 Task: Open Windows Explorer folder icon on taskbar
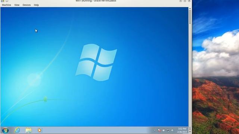[28, 130]
